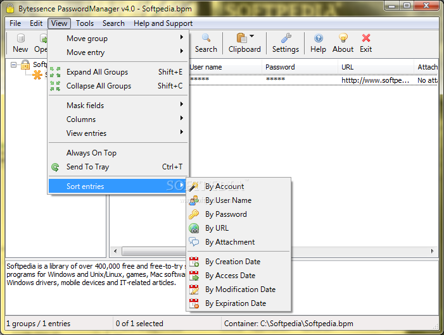Collapse the Softpedia tree root node
Image resolution: width=444 pixels, height=335 pixels.
click(x=13, y=65)
